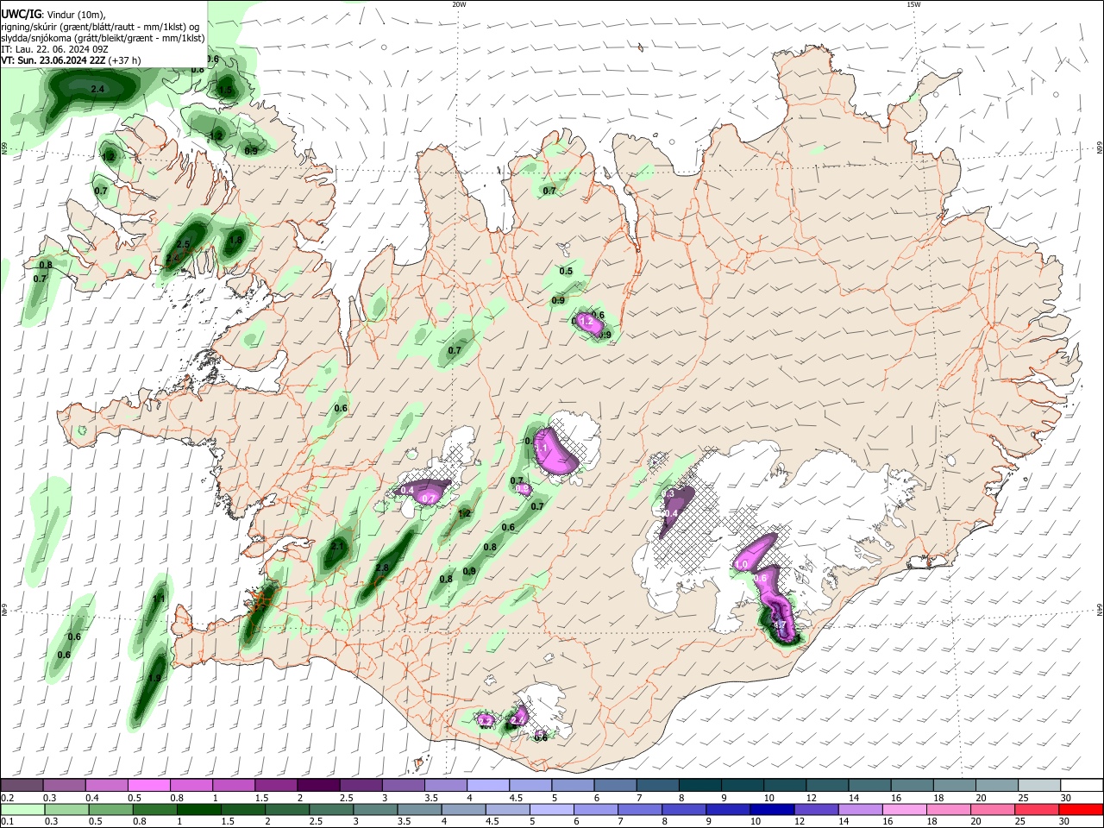Click the '2.1' rain value on the map
Screen dimensions: 1104x828
337,546
